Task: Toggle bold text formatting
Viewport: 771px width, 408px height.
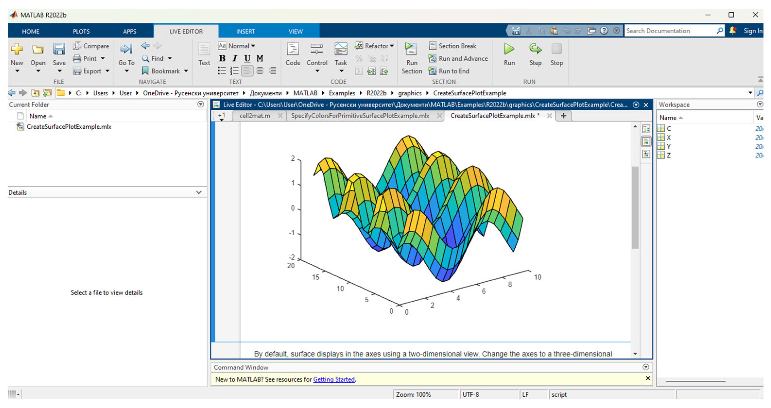Action: tap(222, 58)
